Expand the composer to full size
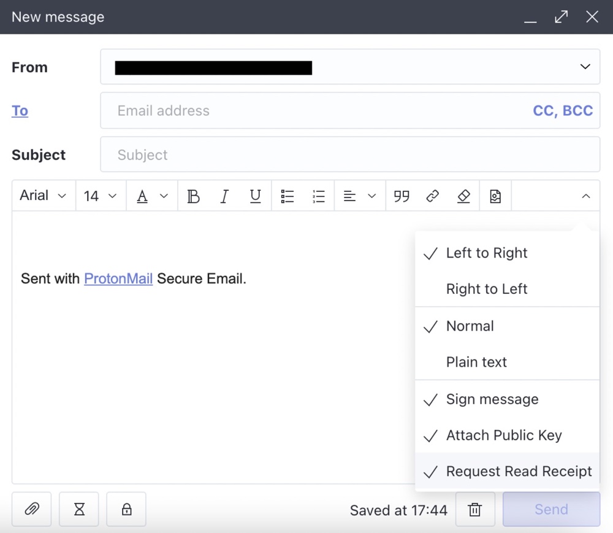Screen dimensions: 613x533 [x=562, y=17]
